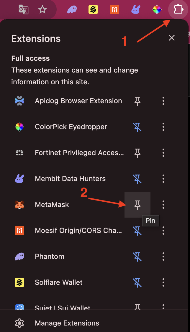
Task: Open more options for MetaMask
Action: coord(163,205)
